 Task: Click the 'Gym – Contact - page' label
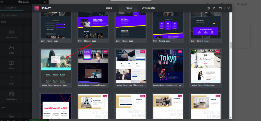200,41
